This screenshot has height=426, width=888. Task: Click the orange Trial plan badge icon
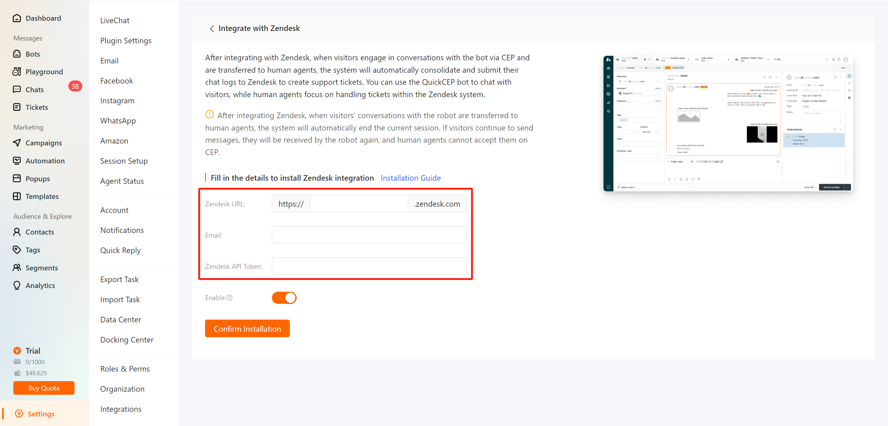[17, 351]
